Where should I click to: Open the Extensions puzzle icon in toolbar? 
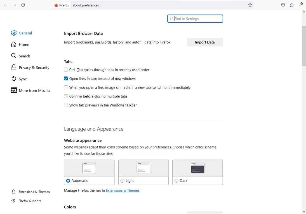(x=292, y=5)
